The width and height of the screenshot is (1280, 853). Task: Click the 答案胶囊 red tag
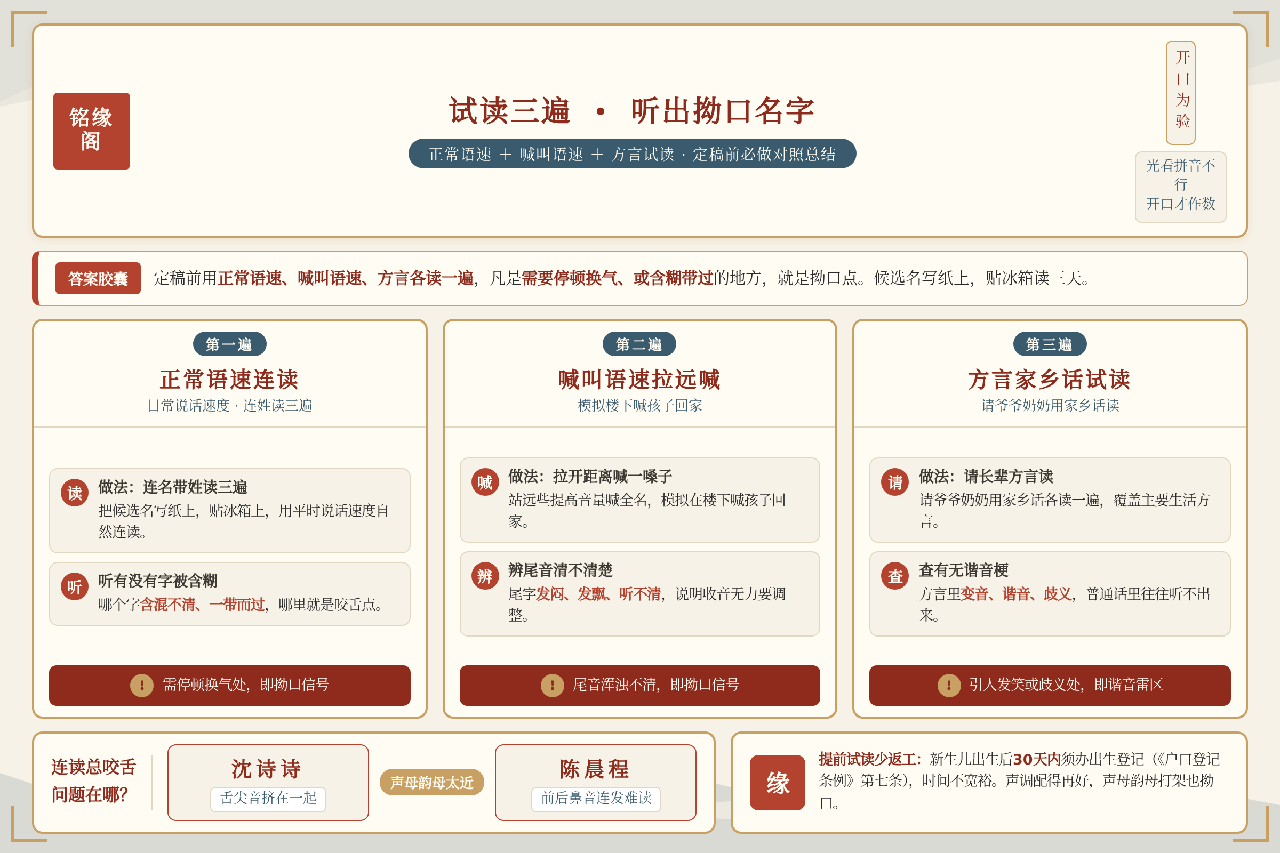tap(98, 278)
